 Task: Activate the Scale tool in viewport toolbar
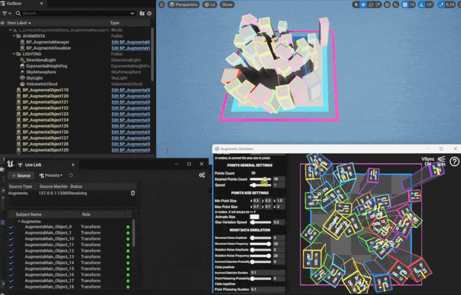tap(378, 5)
